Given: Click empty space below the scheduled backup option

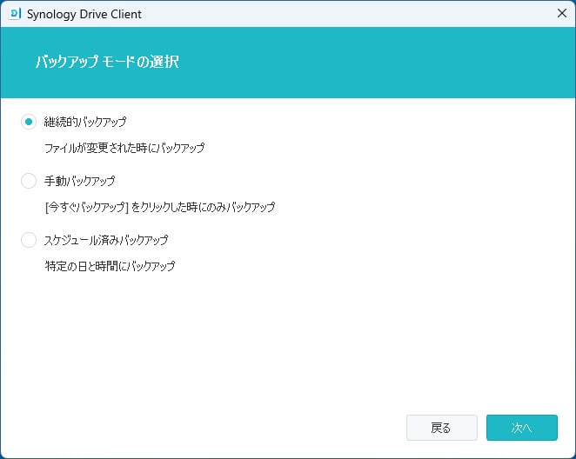Looking at the screenshot, I should (x=287, y=339).
